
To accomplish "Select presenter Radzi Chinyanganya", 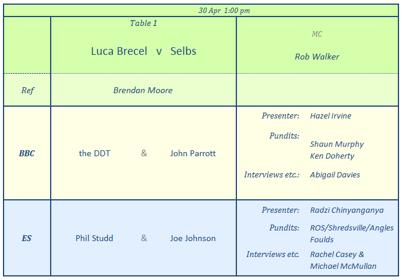I will click(347, 210).
